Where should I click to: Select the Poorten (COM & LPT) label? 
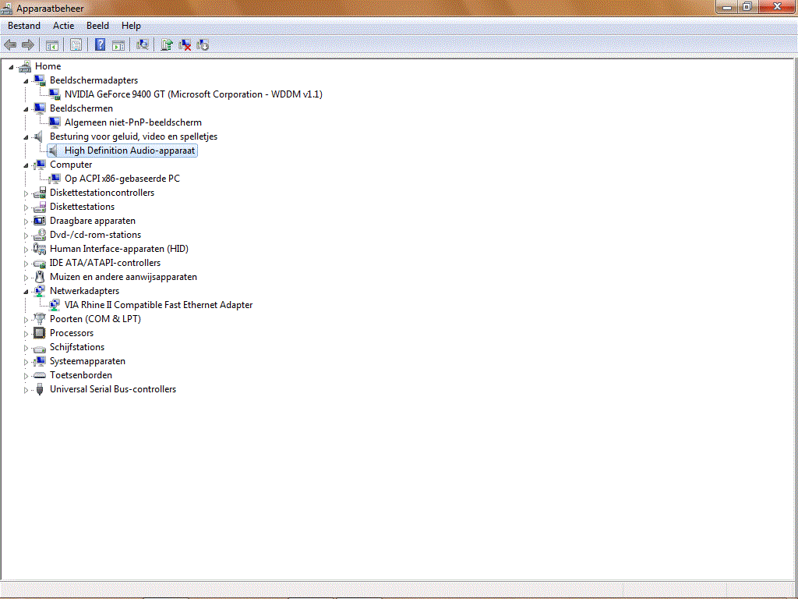[95, 319]
